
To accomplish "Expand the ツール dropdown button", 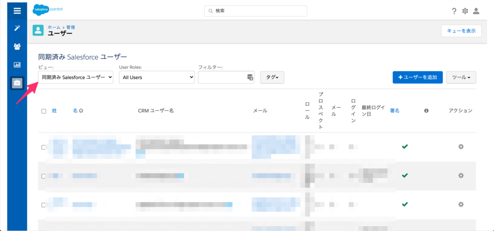I will tap(461, 77).
